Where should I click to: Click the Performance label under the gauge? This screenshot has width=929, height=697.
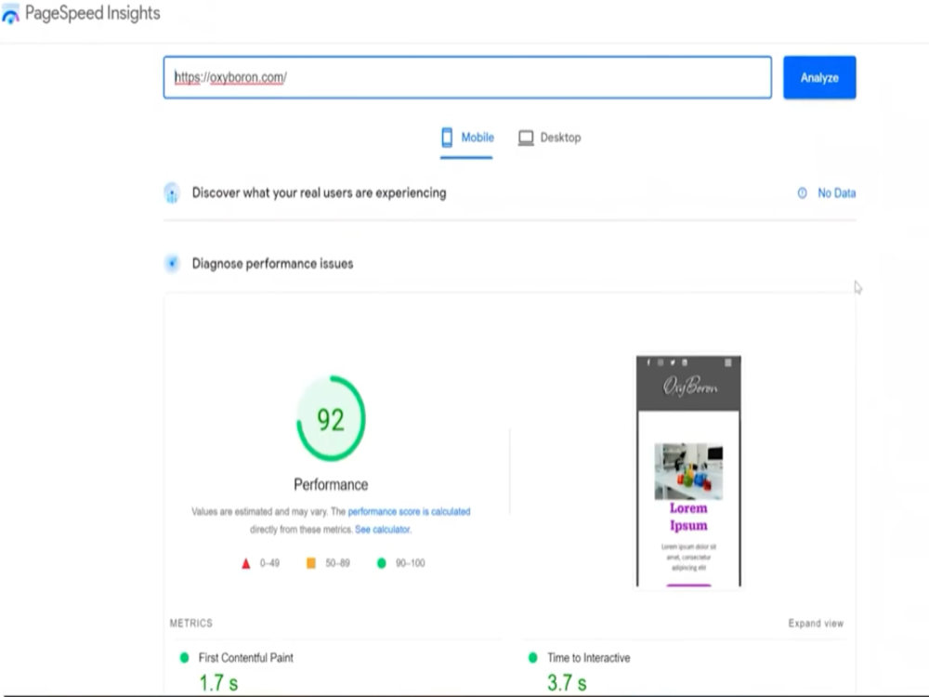tap(331, 485)
